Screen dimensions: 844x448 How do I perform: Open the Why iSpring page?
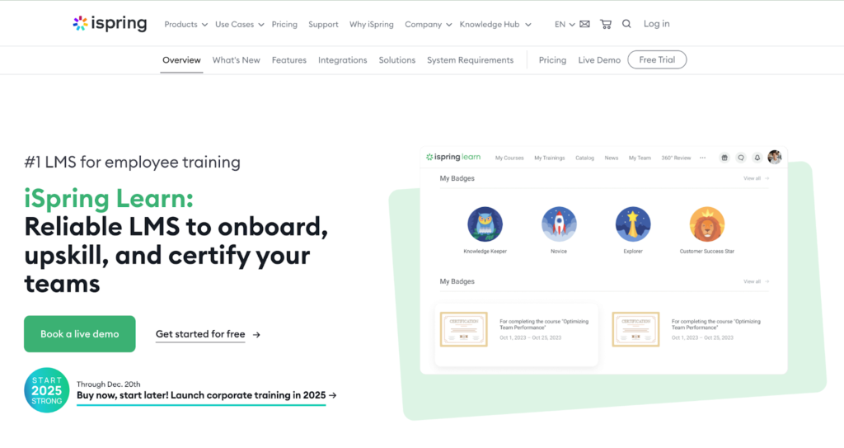tap(372, 24)
